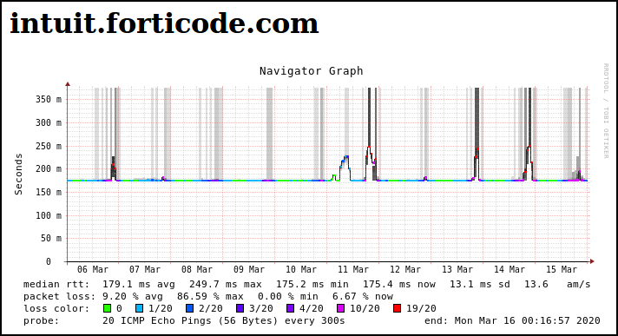Image resolution: width=618 pixels, height=336 pixels.
Task: Click the 13 Mar latency spike on graph
Action: coord(477,149)
